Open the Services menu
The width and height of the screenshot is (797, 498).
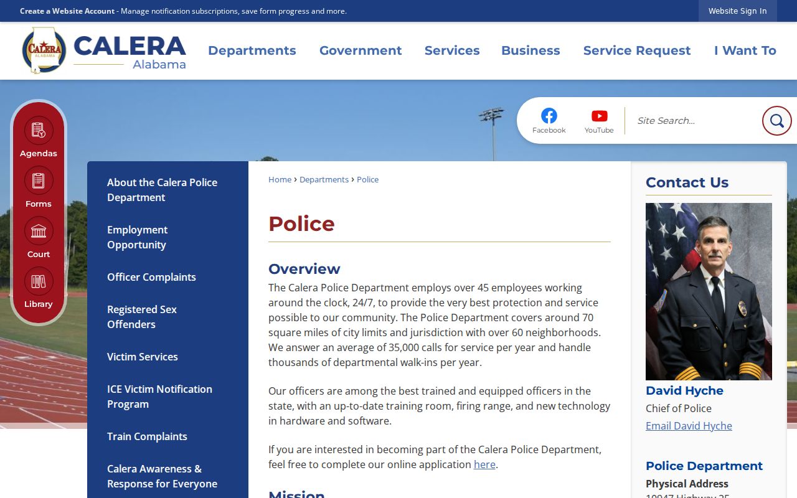(452, 50)
